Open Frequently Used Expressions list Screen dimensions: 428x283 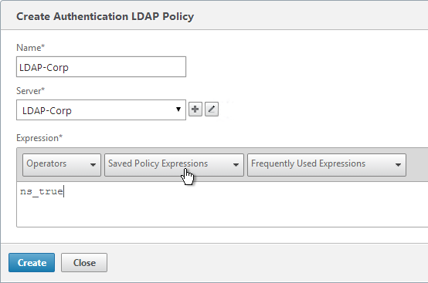point(327,165)
